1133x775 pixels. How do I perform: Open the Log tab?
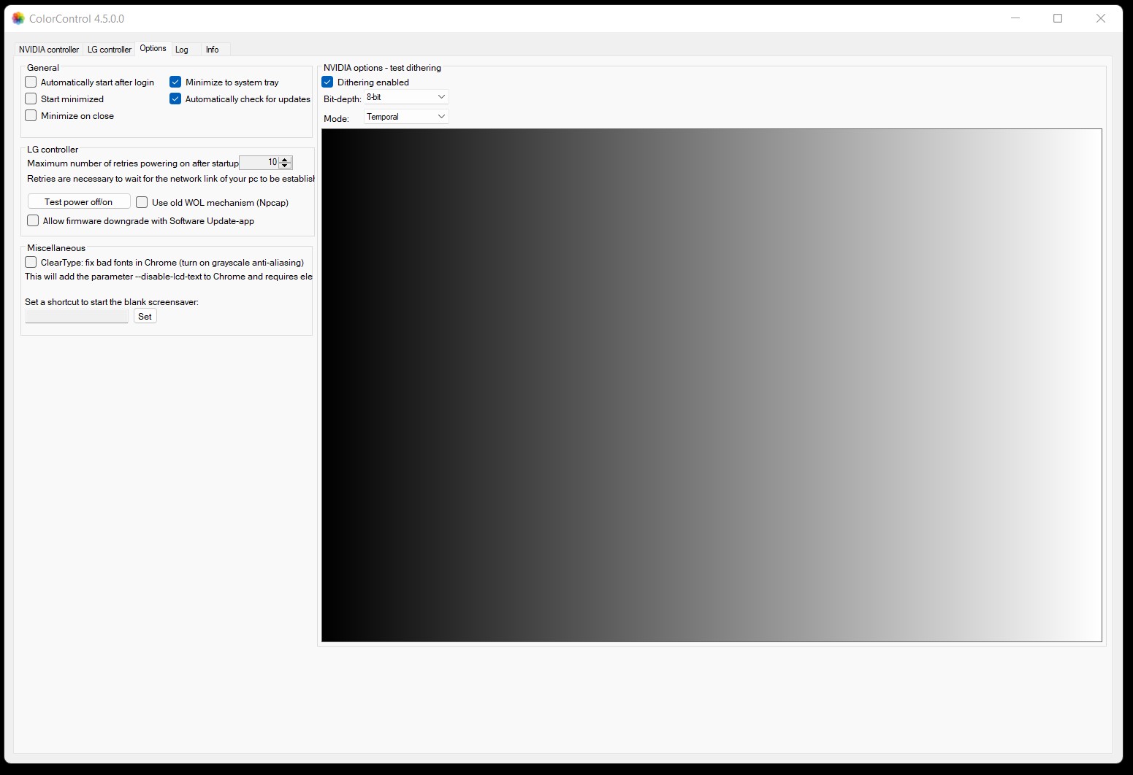[x=182, y=50]
